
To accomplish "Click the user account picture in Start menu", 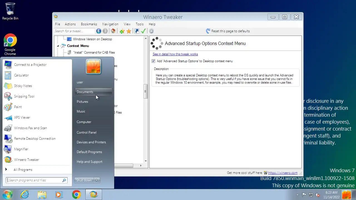I will pos(93,67).
